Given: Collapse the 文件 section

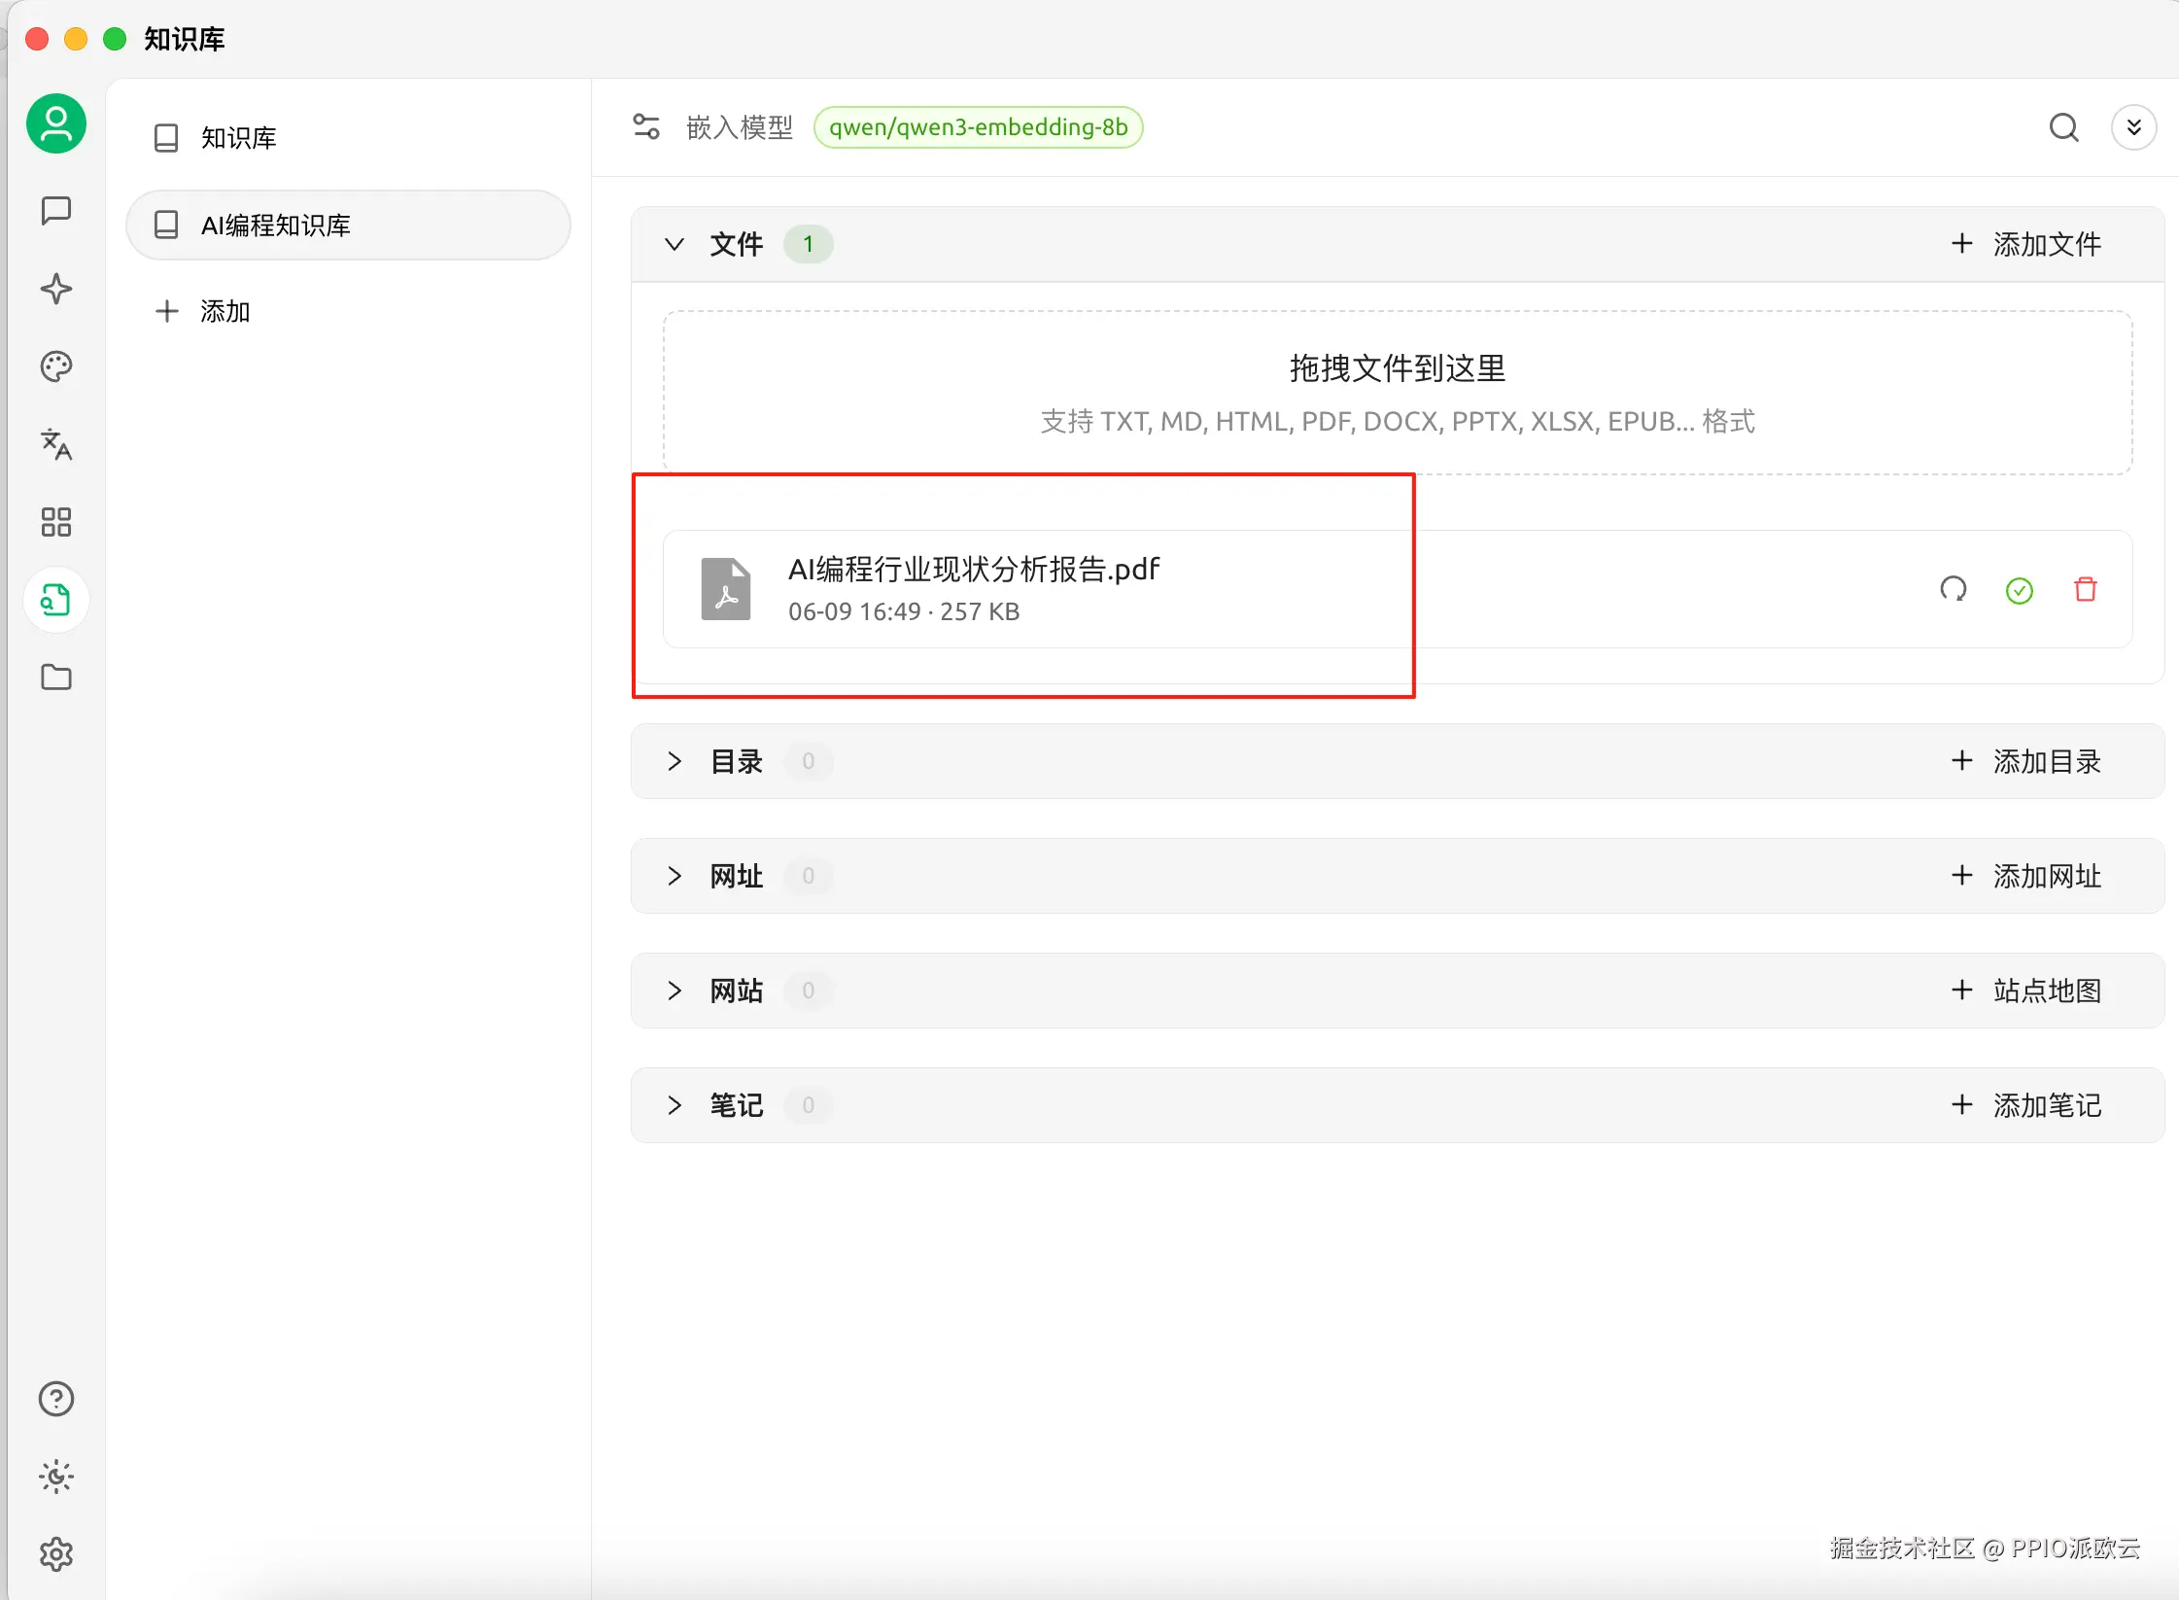Looking at the screenshot, I should (x=674, y=244).
